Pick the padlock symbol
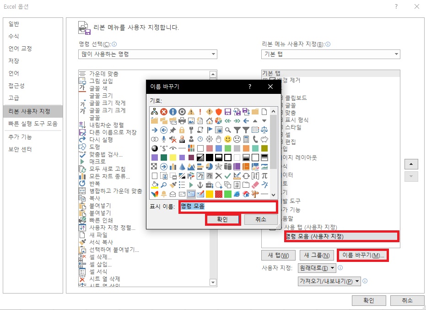 (x=182, y=130)
